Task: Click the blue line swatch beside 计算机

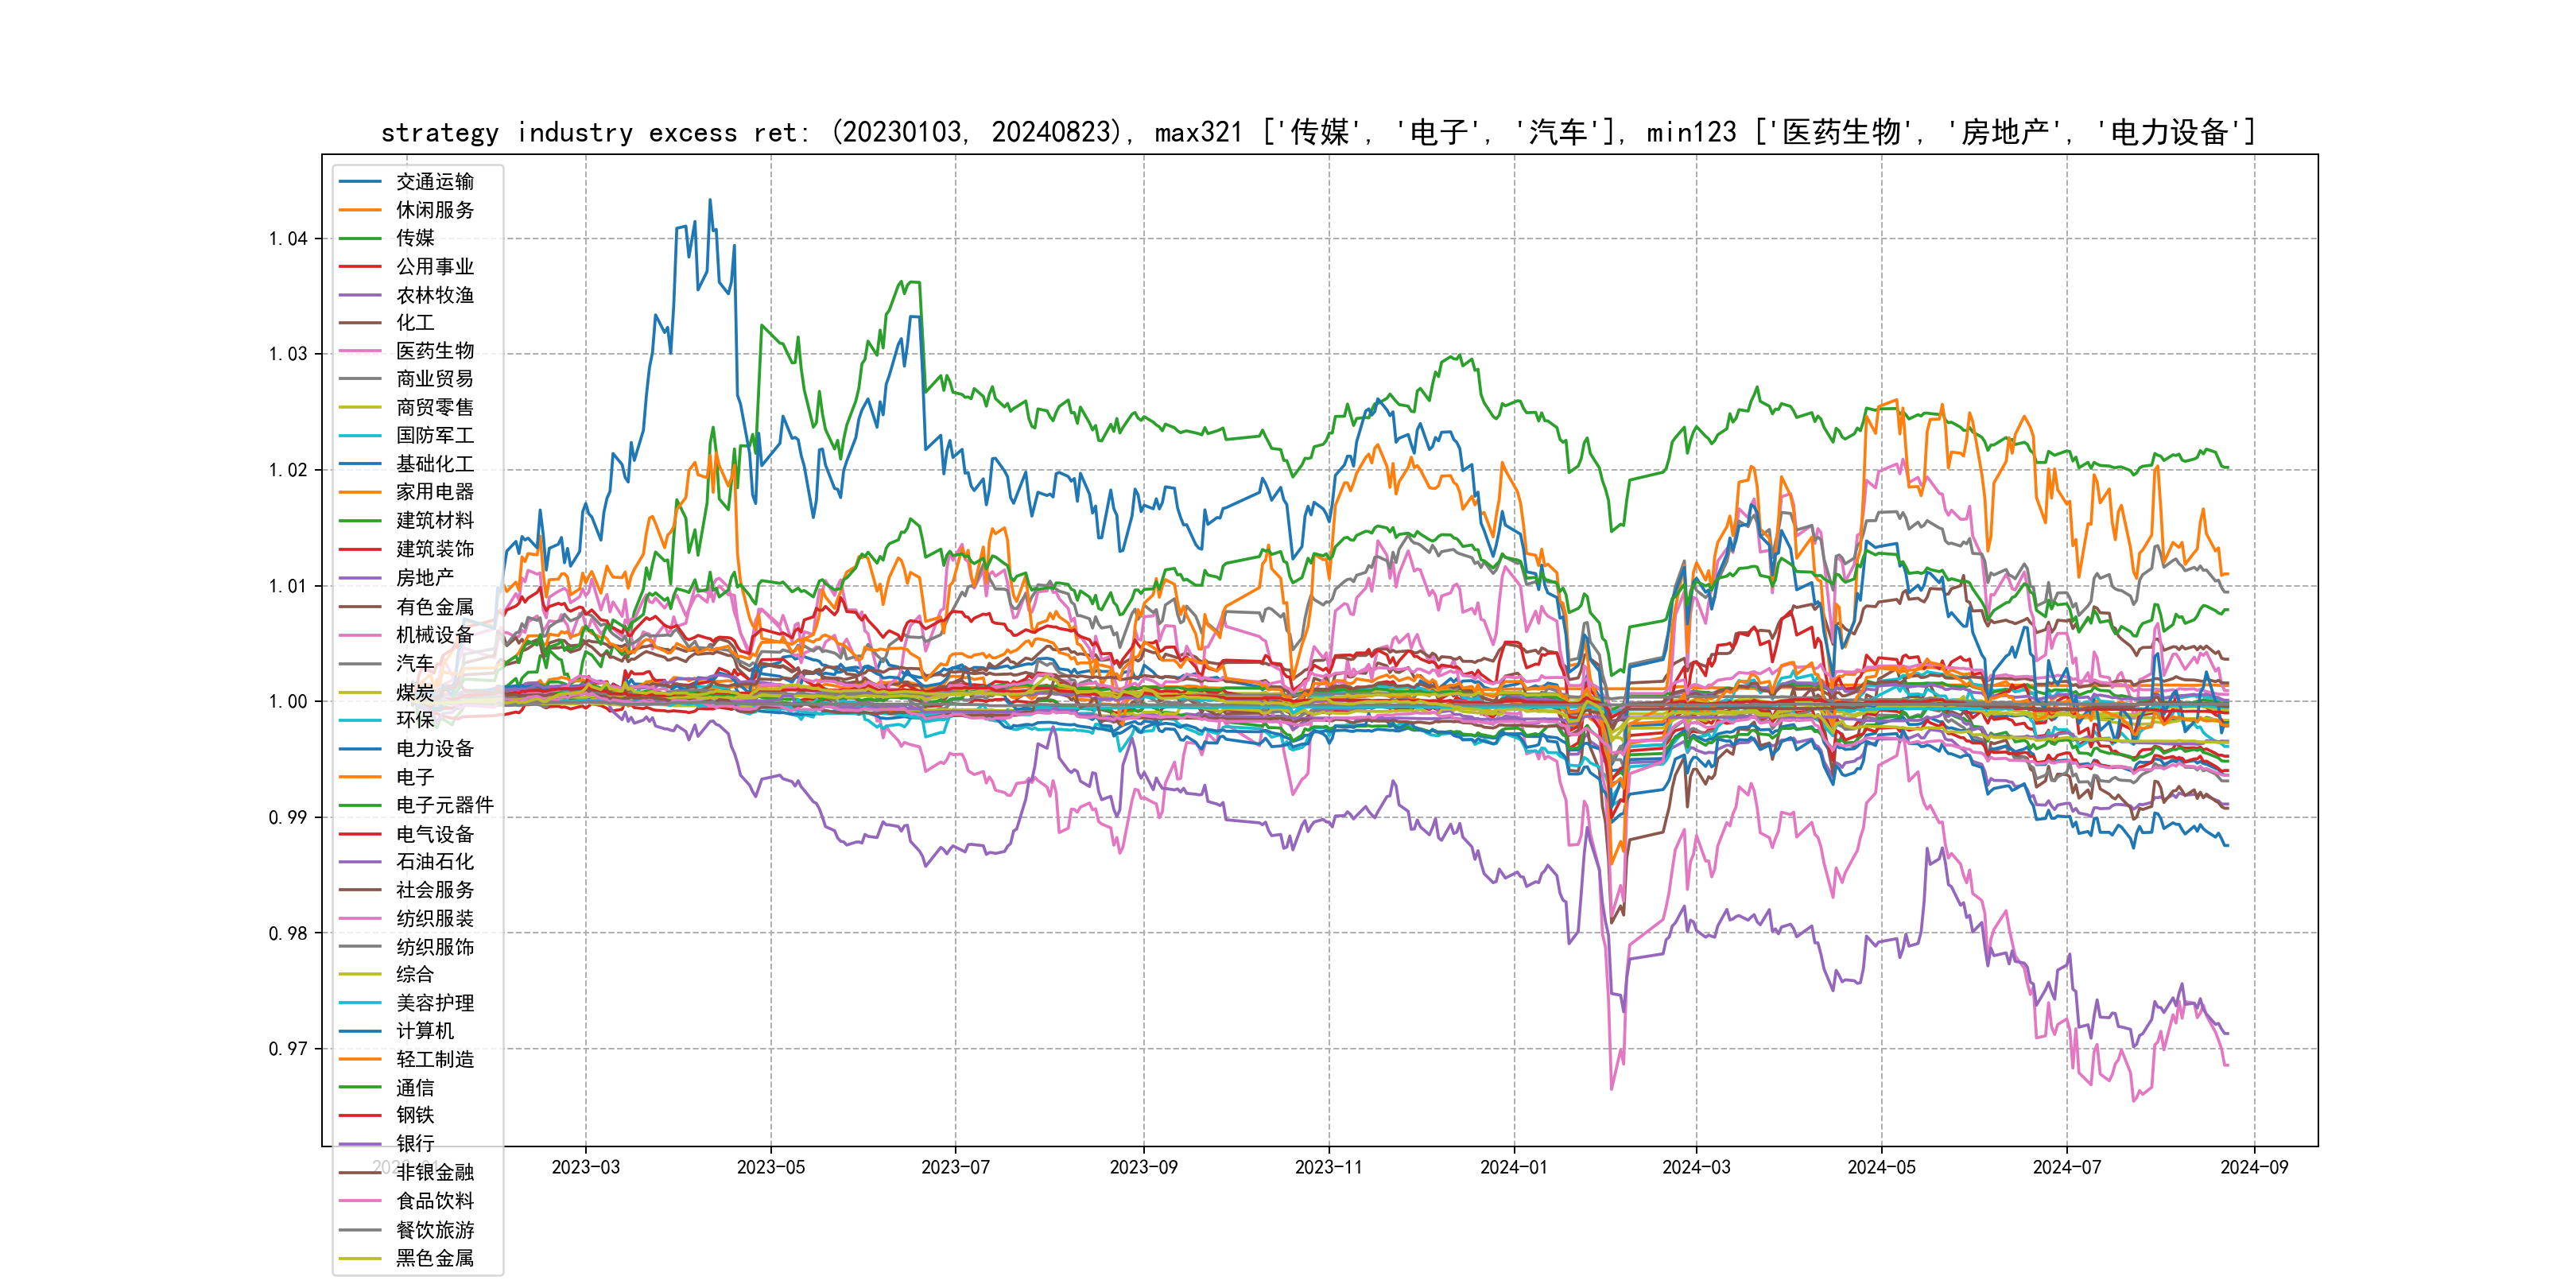Action: tap(360, 1031)
